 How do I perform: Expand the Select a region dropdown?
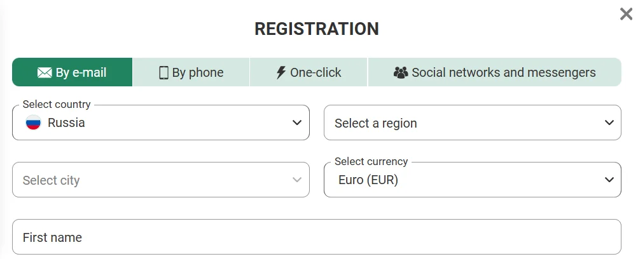[x=472, y=123]
